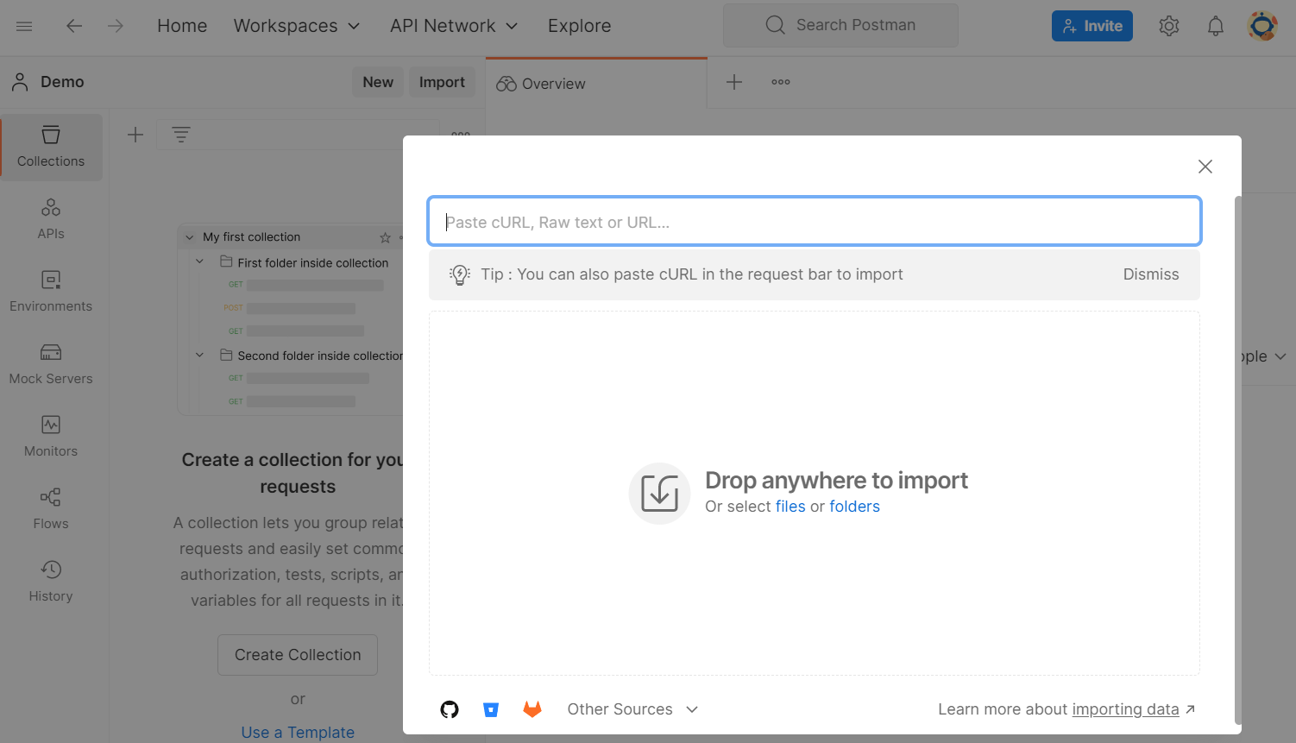Collapse the My first collection chevron
1296x743 pixels.
pos(190,237)
